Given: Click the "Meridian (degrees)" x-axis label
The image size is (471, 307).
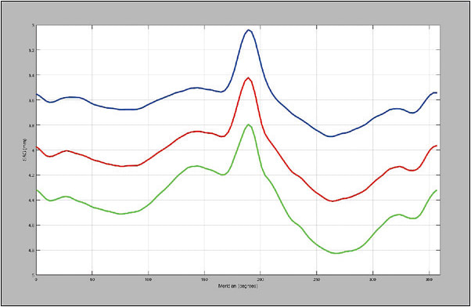Looking at the screenshot, I should [x=238, y=286].
